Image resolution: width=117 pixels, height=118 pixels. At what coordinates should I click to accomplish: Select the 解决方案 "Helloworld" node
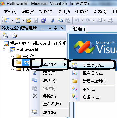[x=35, y=43]
